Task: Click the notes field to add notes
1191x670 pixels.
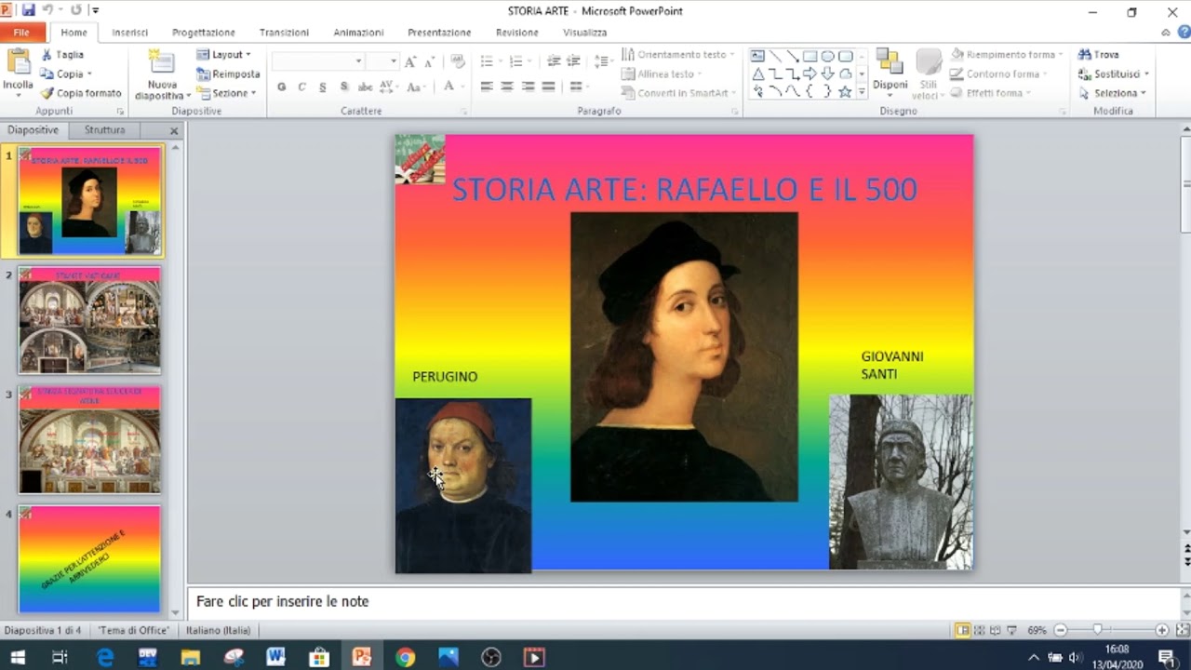Action: click(683, 602)
